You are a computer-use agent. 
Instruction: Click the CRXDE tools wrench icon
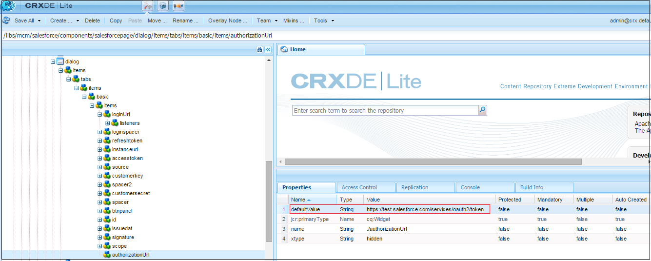(148, 5)
